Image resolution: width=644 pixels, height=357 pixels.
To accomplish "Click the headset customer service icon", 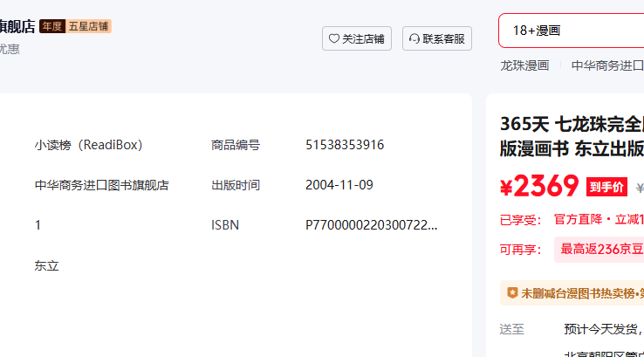I will tap(414, 38).
